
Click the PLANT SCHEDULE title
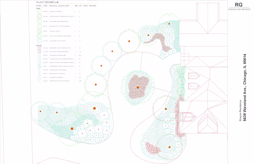pos(47,2)
